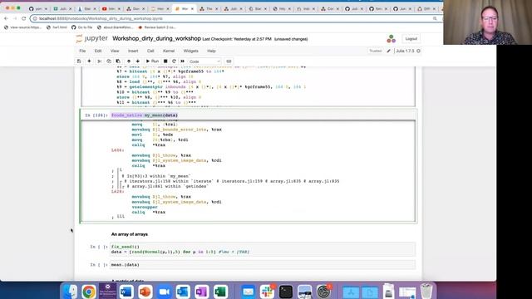This screenshot has height=299, width=532.
Task: Click the zoom magnifier icon in address bar
Action: (435, 18)
